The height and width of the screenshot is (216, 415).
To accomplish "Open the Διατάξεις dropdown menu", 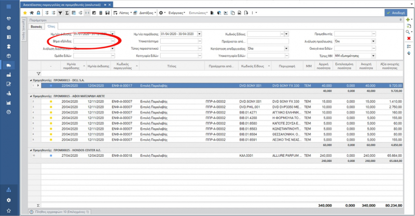I will tap(146, 13).
